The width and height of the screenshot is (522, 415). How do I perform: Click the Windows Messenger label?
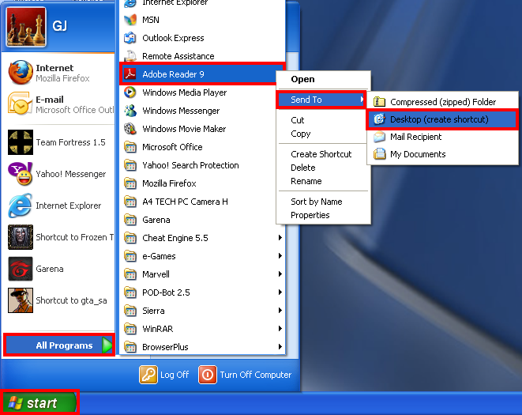[x=181, y=111]
